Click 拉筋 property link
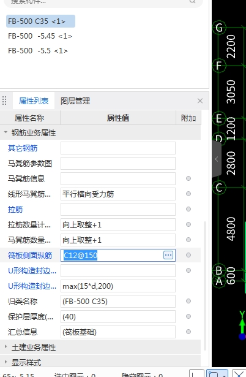This screenshot has height=377, width=246. click(15, 210)
